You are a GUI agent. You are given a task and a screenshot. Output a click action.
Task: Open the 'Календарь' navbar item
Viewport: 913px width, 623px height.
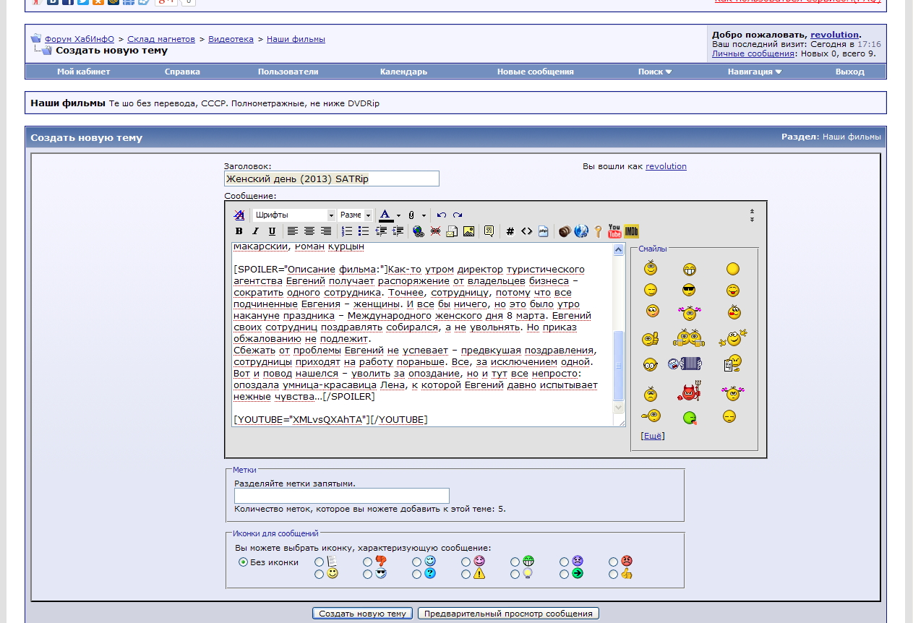point(403,72)
